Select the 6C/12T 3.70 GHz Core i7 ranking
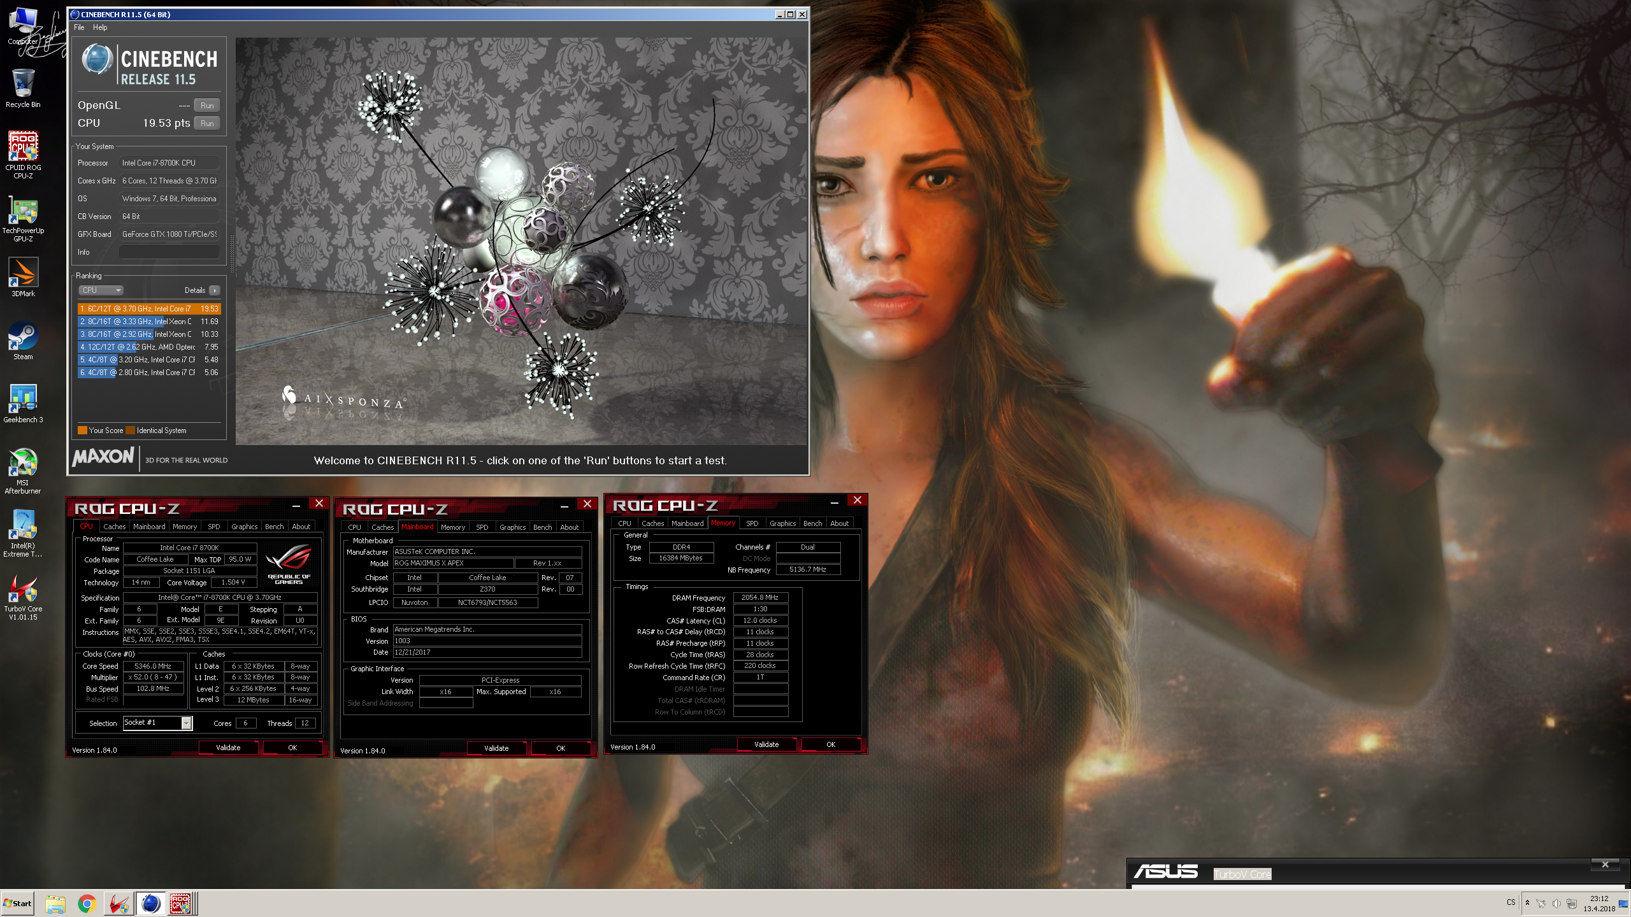 click(149, 309)
